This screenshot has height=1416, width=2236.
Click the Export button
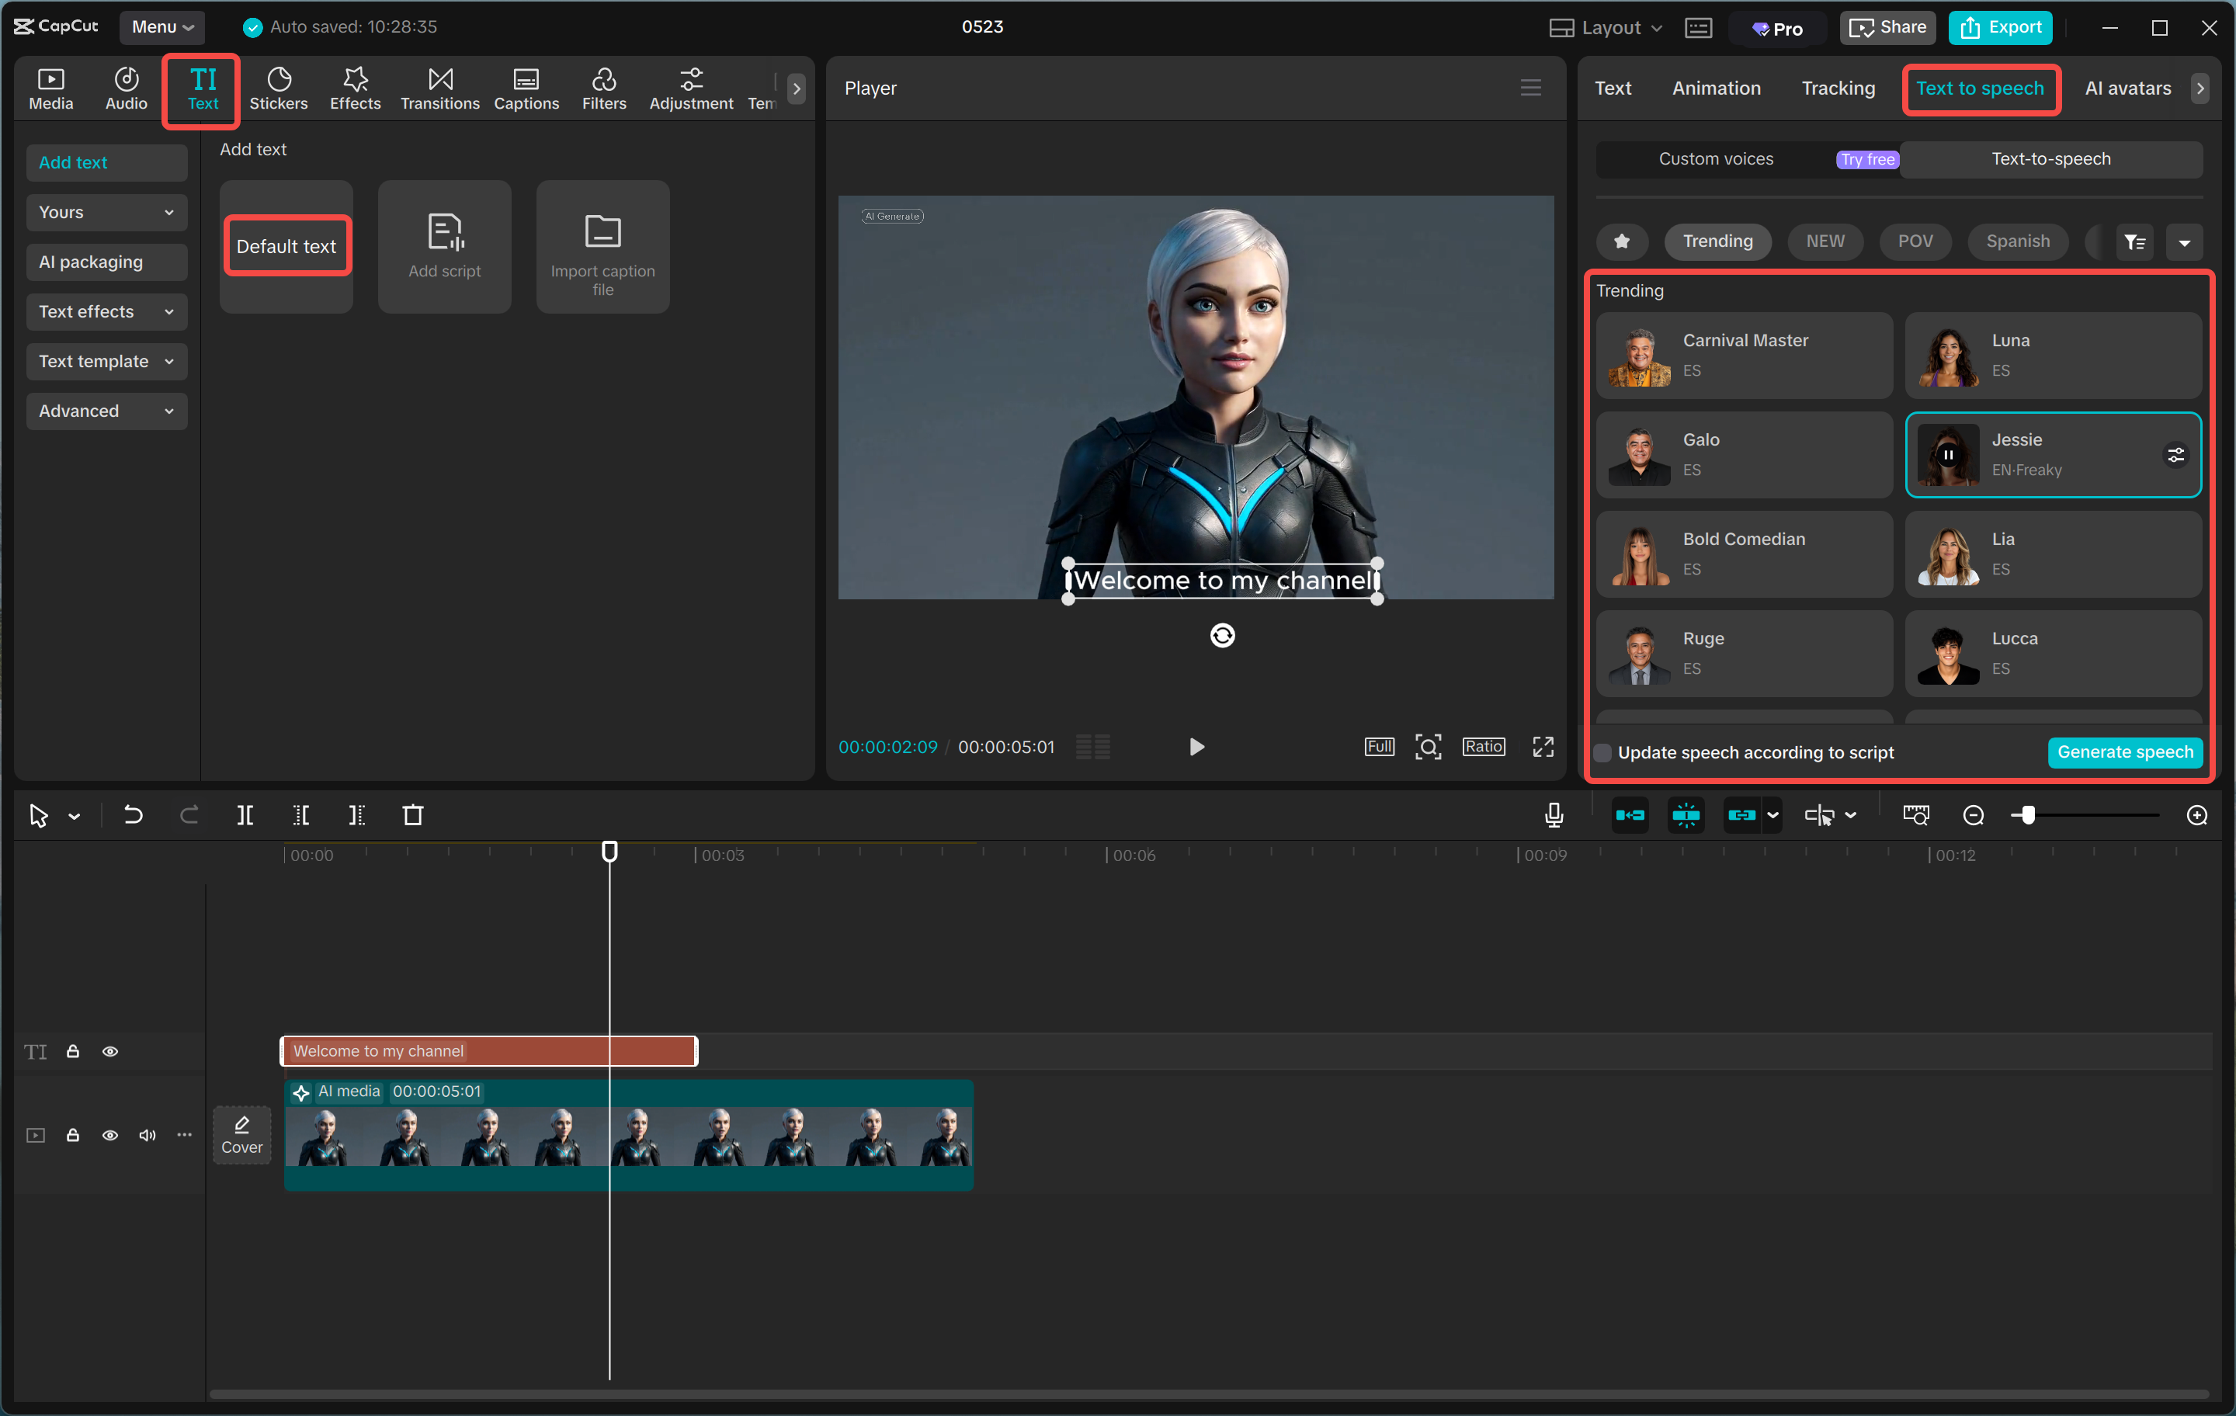point(1999,27)
